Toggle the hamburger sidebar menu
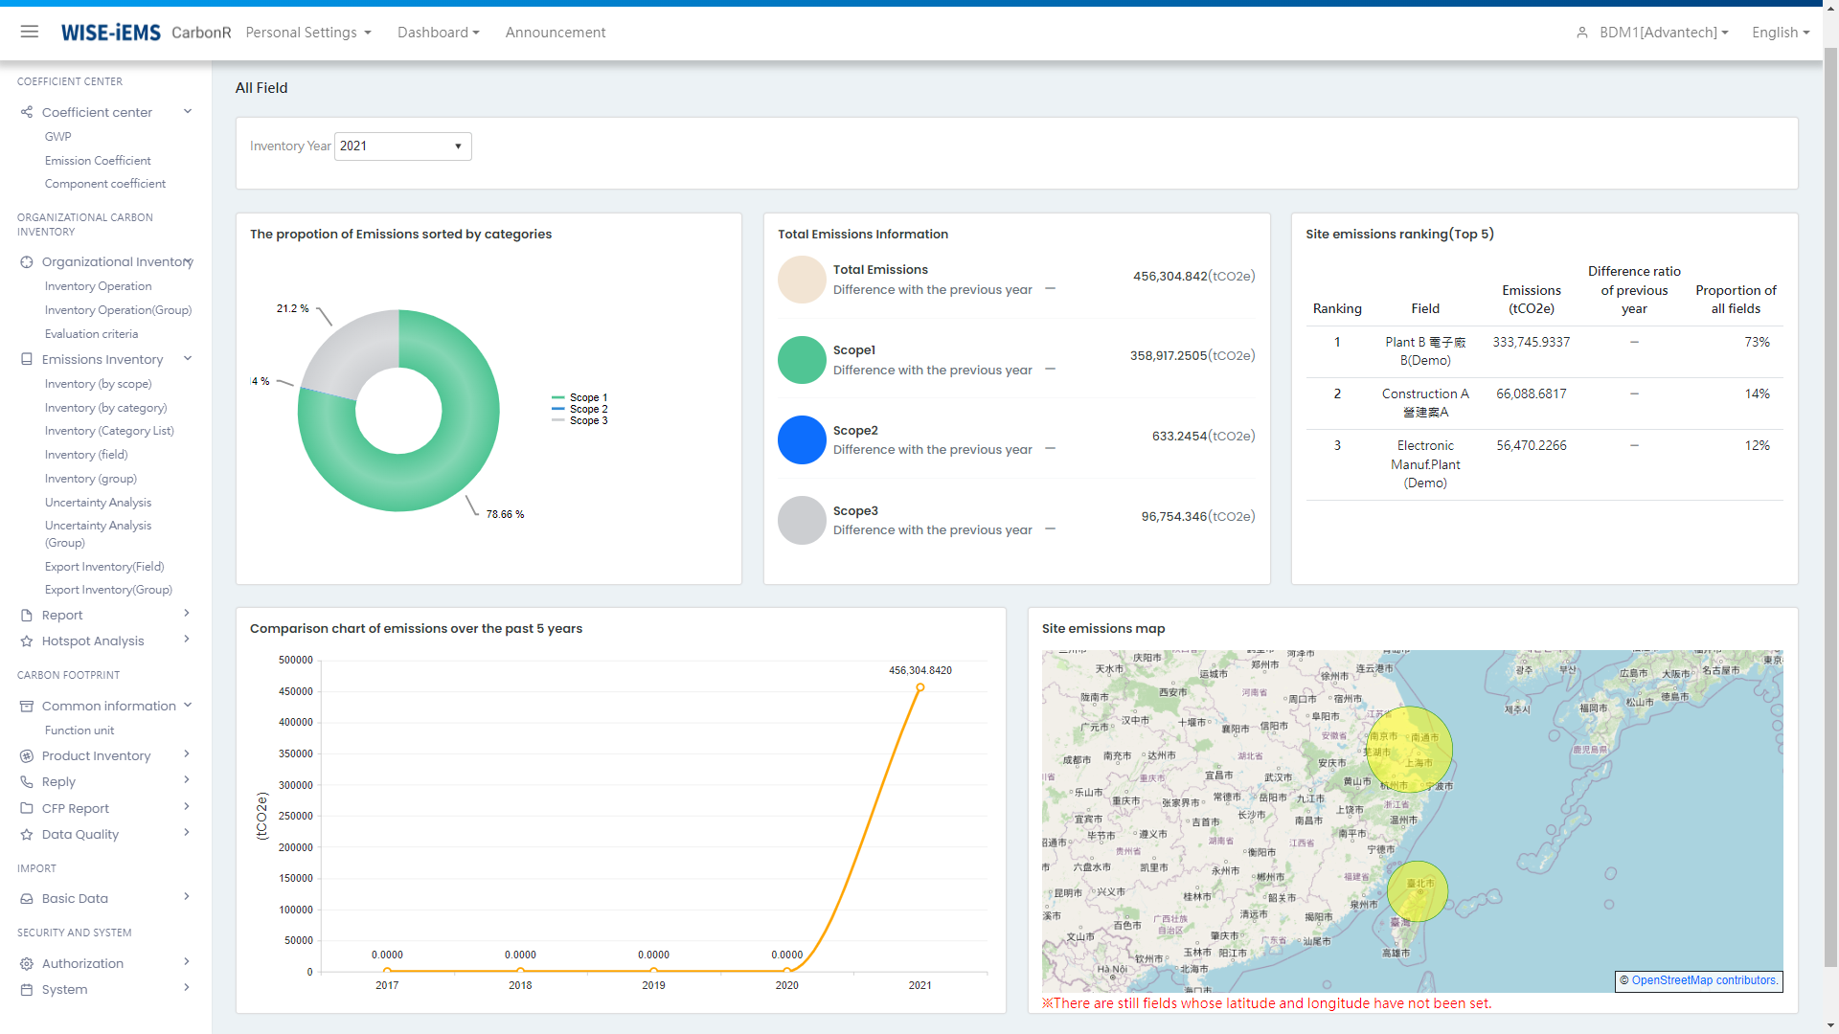This screenshot has width=1839, height=1034. pos(30,32)
